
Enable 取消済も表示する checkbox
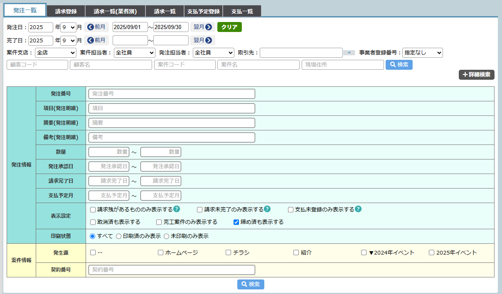(x=93, y=222)
